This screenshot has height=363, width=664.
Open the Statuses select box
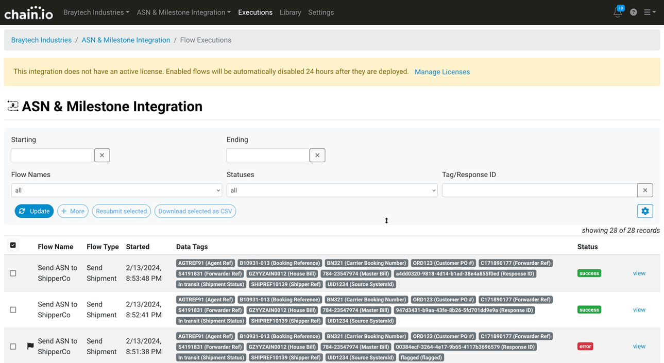click(332, 191)
